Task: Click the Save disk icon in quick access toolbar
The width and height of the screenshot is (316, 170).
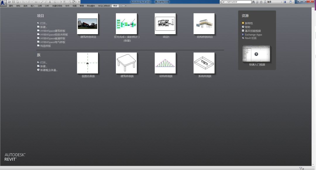Action: tap(13, 2)
